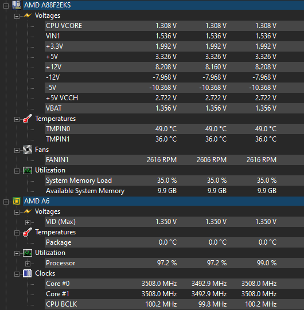The image size is (304, 310).
Task: Click the thermometer icon under AMD A88F2EKS
Action: coord(28,119)
